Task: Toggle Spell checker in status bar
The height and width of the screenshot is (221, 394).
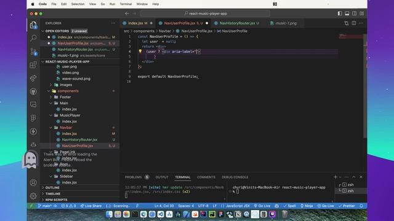Action: [289, 206]
